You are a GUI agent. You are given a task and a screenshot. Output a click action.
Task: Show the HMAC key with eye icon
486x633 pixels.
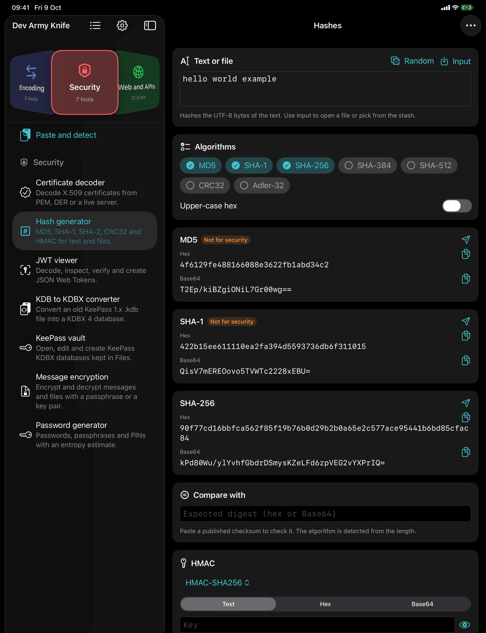465,624
